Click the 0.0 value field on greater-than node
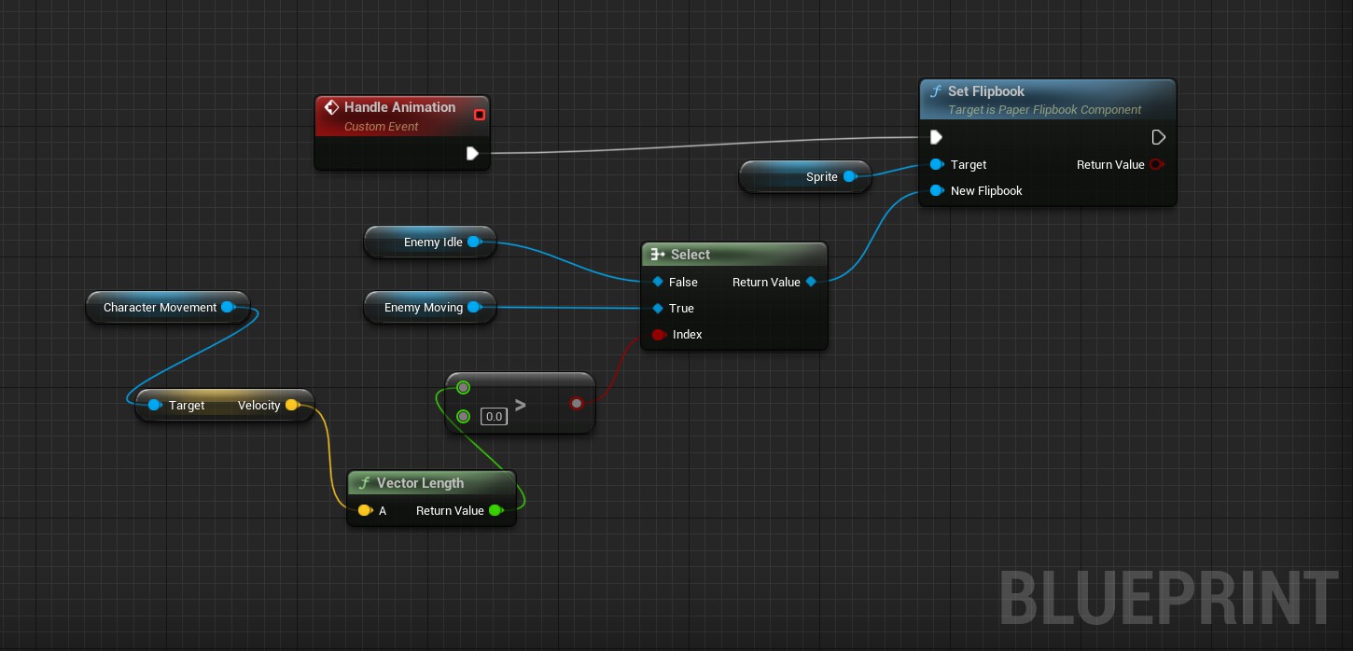The height and width of the screenshot is (651, 1353). pos(494,416)
